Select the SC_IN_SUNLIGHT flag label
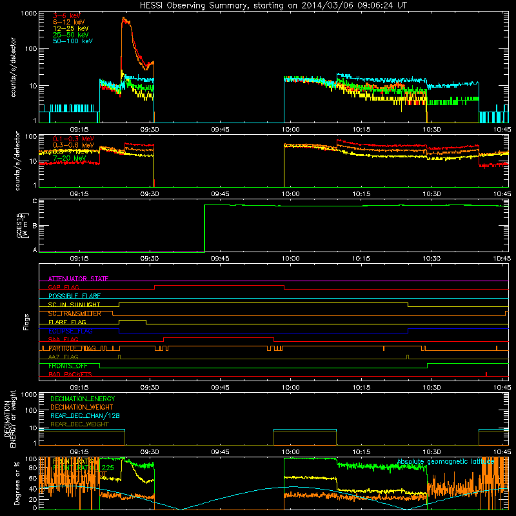The width and height of the screenshot is (516, 516). (x=74, y=304)
